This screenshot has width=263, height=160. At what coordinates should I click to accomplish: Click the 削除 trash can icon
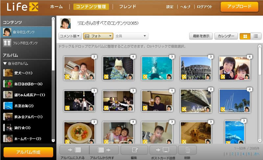tap(187, 150)
